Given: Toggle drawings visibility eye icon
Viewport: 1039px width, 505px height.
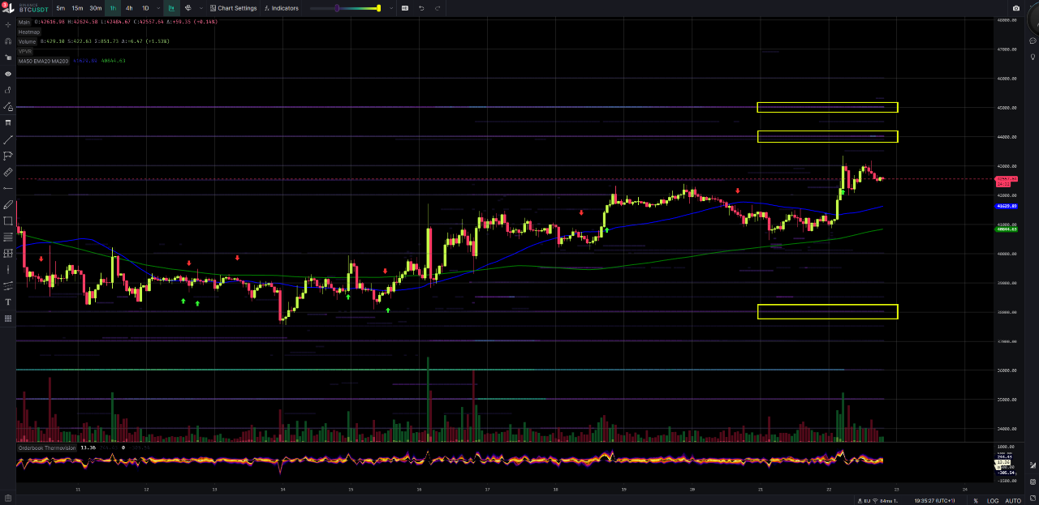Looking at the screenshot, I should [8, 74].
